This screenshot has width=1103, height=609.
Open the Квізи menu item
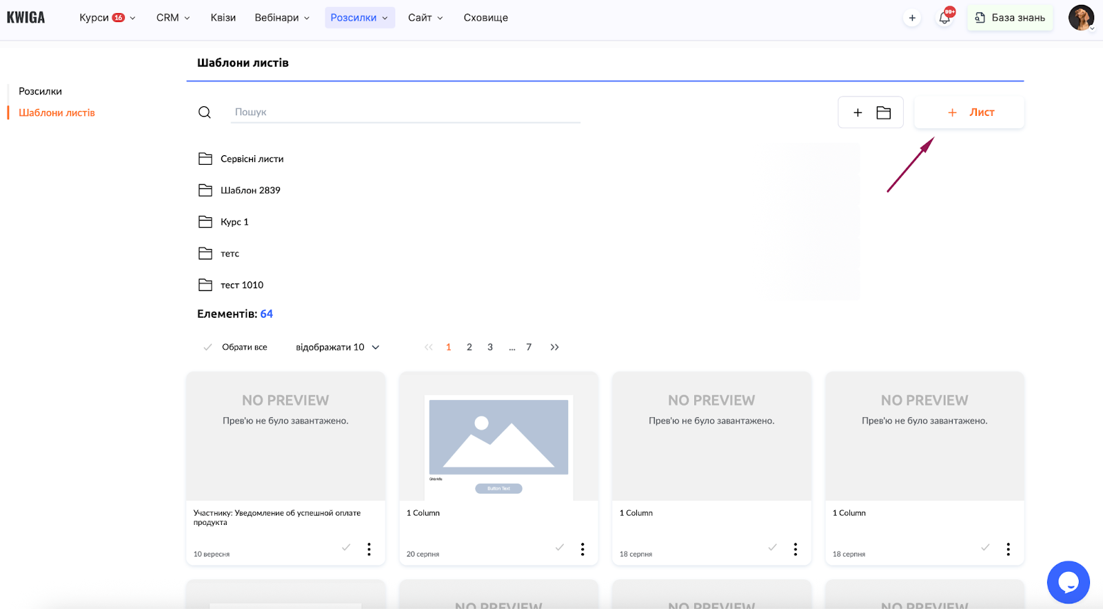tap(223, 18)
